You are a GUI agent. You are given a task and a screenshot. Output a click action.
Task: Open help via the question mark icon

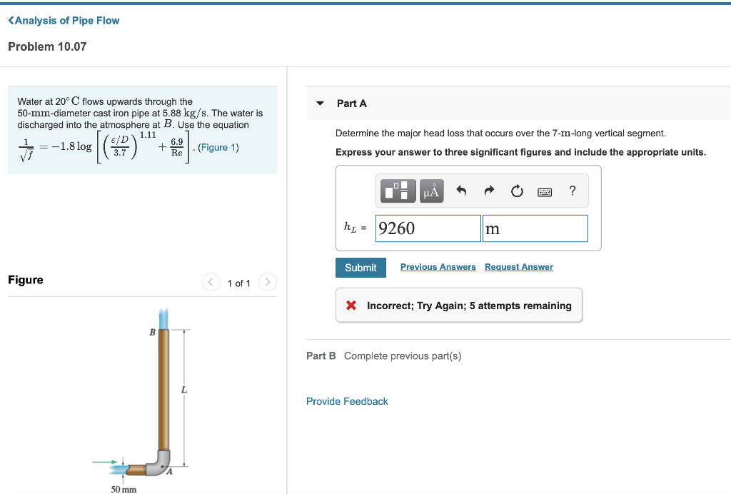(571, 191)
